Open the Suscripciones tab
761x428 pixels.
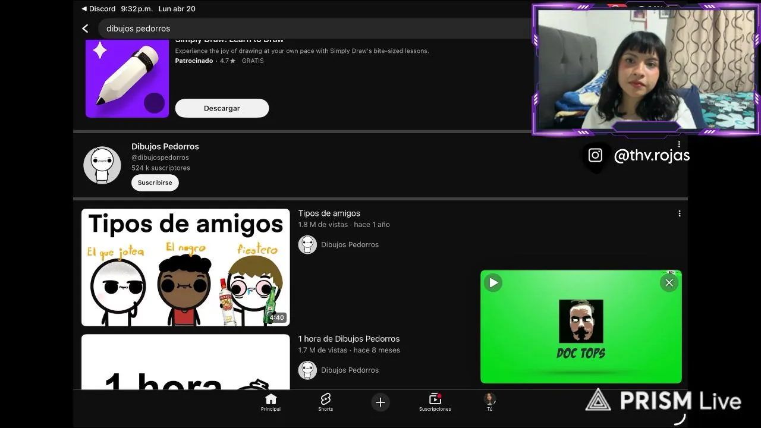click(435, 402)
